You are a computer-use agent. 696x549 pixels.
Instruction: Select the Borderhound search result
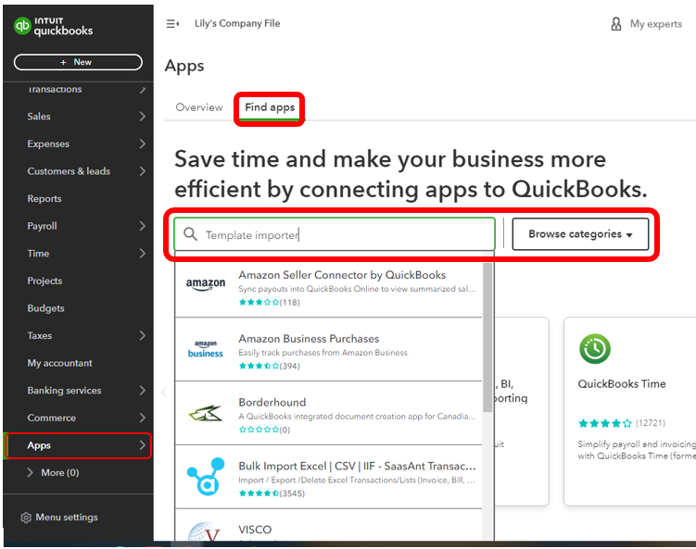pyautogui.click(x=328, y=413)
